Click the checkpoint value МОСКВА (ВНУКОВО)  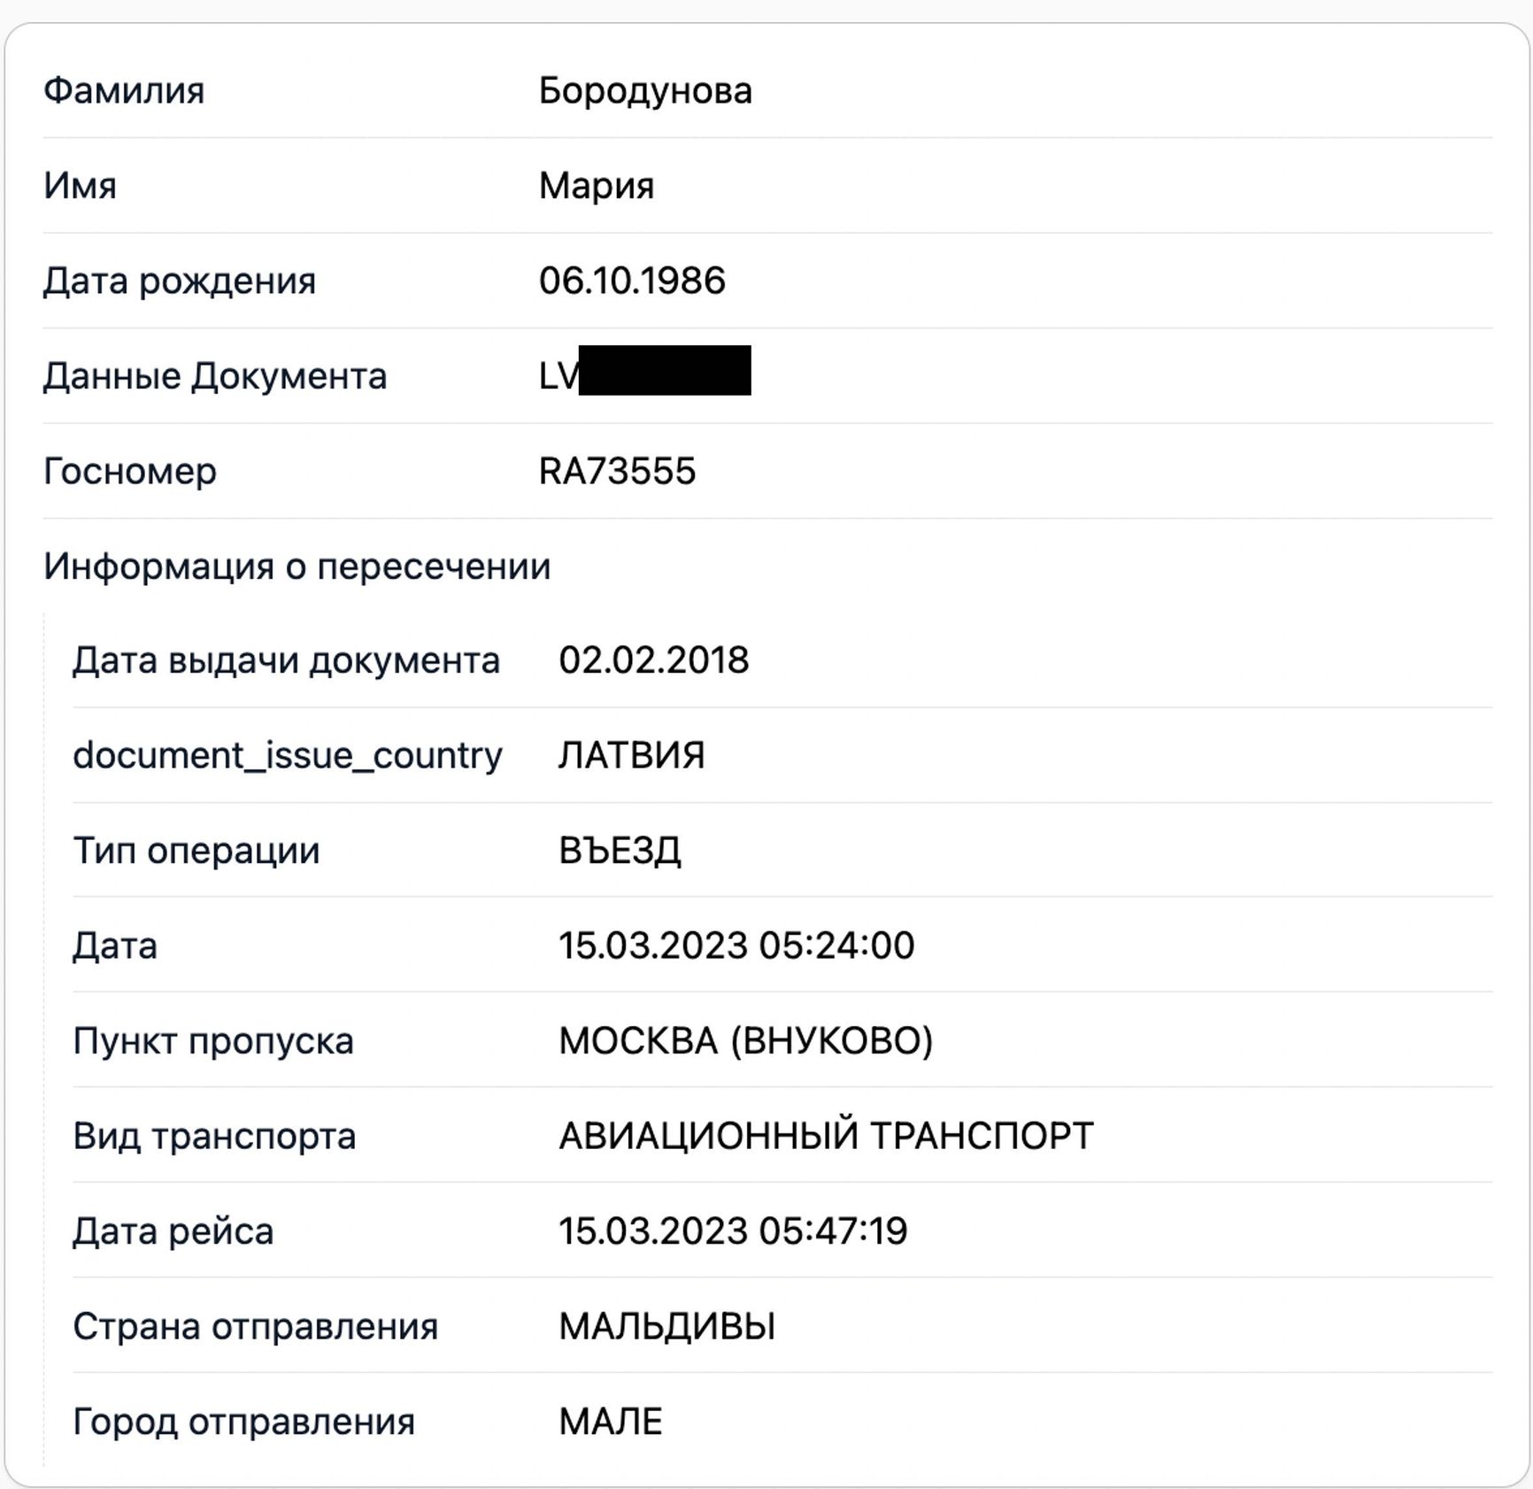(746, 1041)
